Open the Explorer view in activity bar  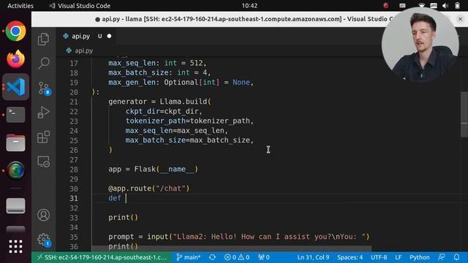(x=44, y=39)
